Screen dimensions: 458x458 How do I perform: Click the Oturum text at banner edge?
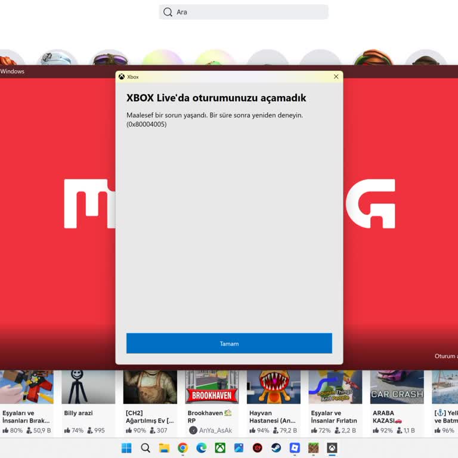pyautogui.click(x=446, y=356)
